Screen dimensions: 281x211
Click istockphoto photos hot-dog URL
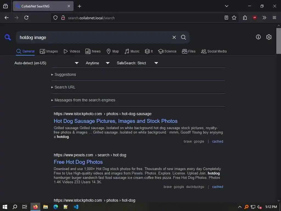pyautogui.click(x=94, y=200)
